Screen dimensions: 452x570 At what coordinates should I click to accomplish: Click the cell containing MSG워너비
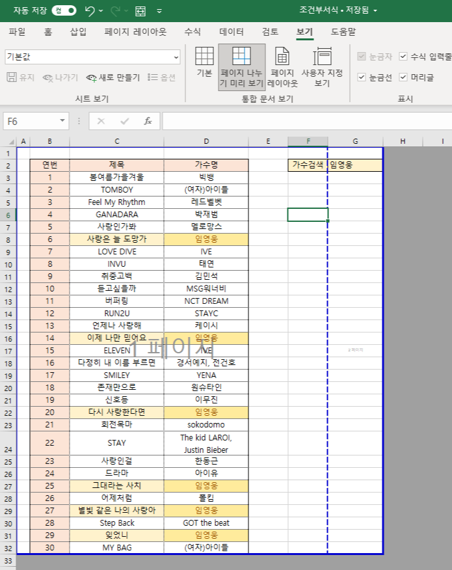206,289
